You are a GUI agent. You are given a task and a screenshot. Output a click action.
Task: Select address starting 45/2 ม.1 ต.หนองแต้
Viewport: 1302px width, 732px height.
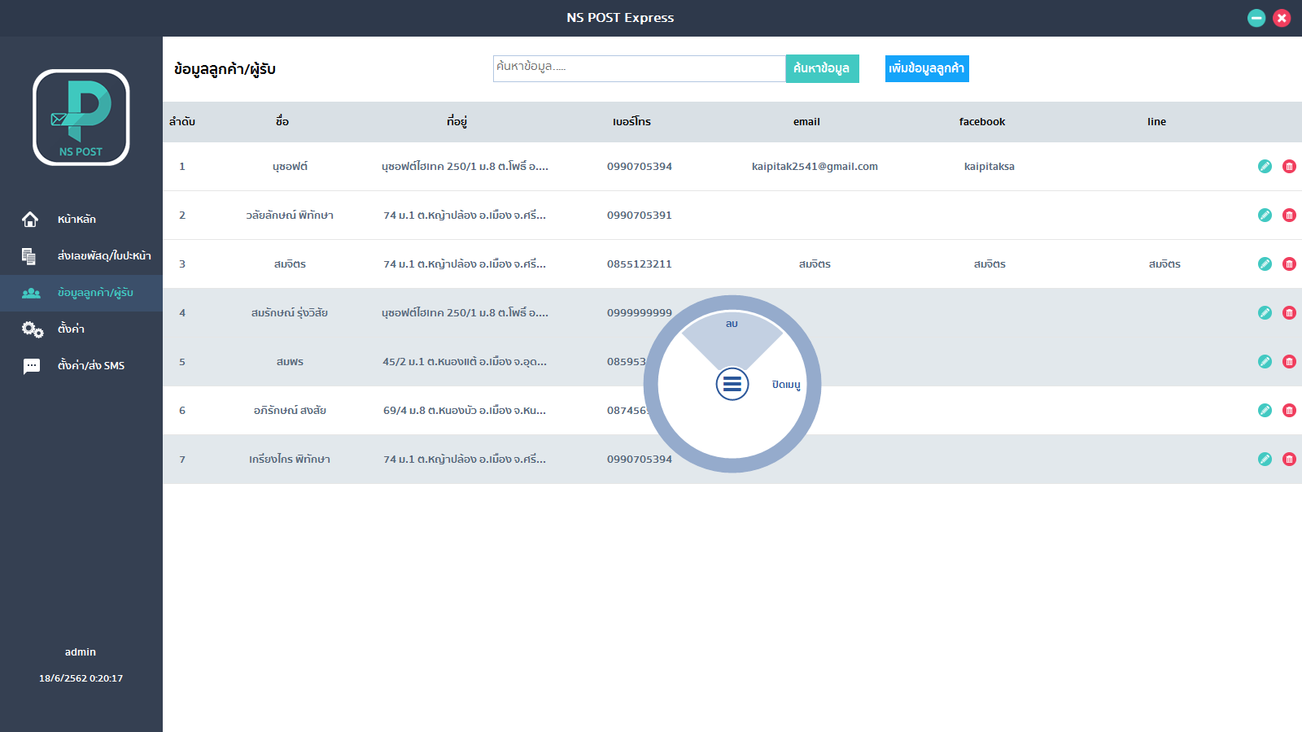[465, 361]
